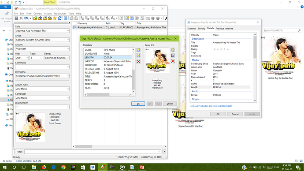
Task: Remove cover art with red X icon
Action: [173, 61]
